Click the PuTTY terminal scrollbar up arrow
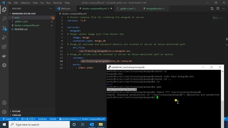 [222, 71]
